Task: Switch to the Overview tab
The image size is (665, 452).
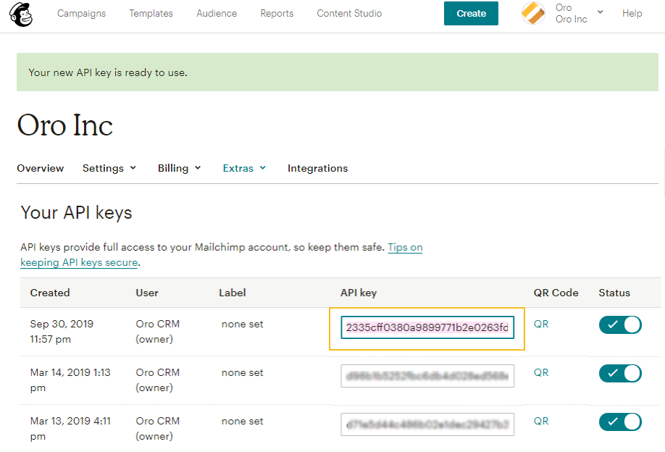Action: [x=41, y=168]
